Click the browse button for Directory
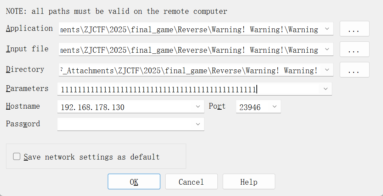This screenshot has width=383, height=196. (354, 70)
